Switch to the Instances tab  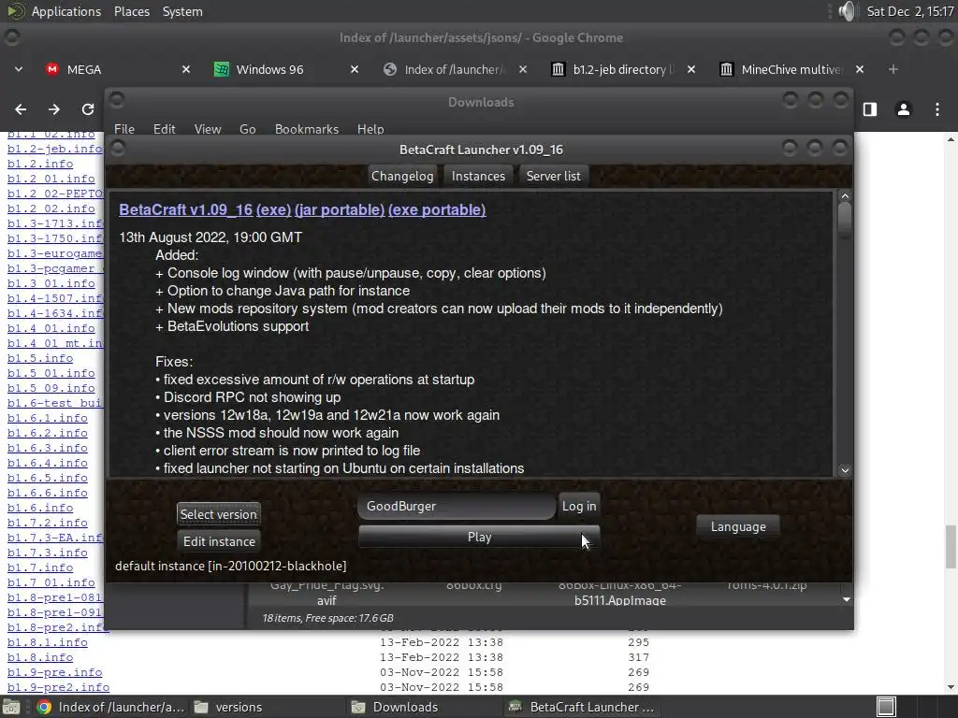pos(478,176)
